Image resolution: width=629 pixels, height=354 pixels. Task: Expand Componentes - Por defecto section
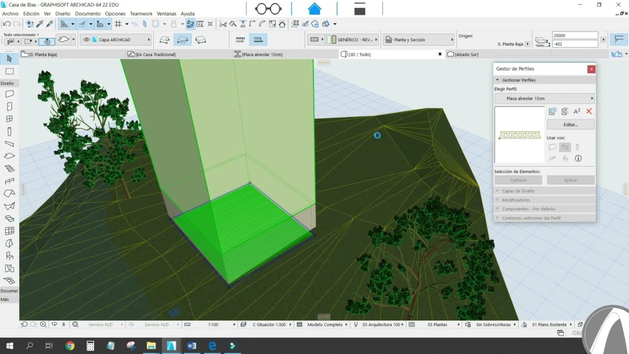544,209
